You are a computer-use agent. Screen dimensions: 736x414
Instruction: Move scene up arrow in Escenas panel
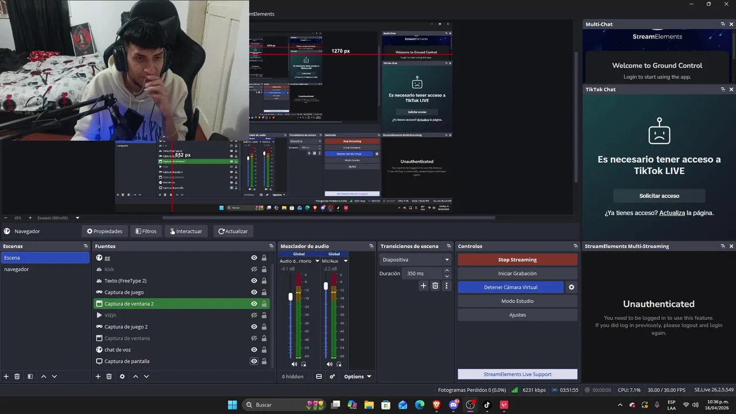pyautogui.click(x=43, y=377)
